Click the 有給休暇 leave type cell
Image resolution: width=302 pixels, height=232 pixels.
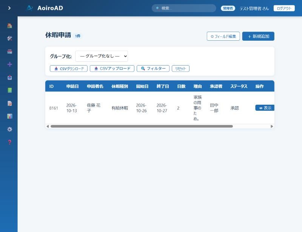(120, 108)
